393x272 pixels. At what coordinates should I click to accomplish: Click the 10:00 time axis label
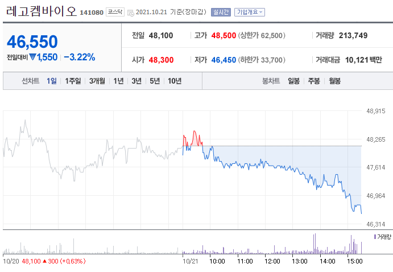[217, 261]
